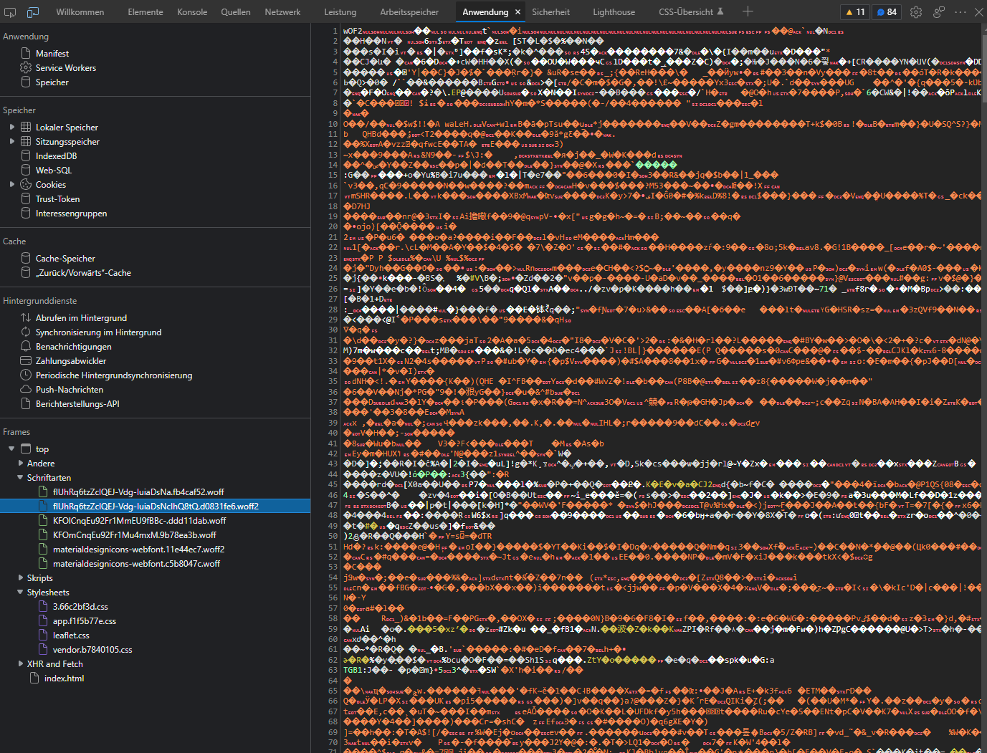Open stylesheet vendor.b7840105.css
Image resolution: width=987 pixels, height=753 pixels.
pyautogui.click(x=92, y=650)
